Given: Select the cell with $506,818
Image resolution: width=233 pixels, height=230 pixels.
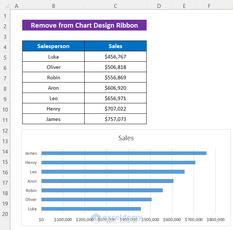Looking at the screenshot, I should pos(115,67).
